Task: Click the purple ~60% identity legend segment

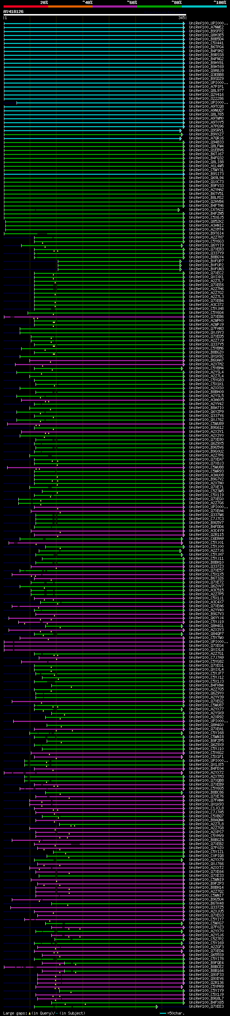Action: 115,7
